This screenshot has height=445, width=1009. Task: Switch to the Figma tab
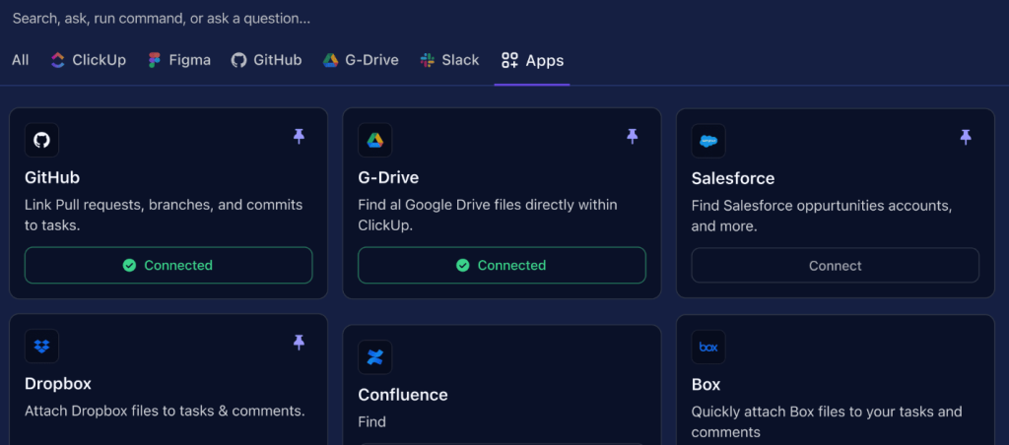pos(179,60)
